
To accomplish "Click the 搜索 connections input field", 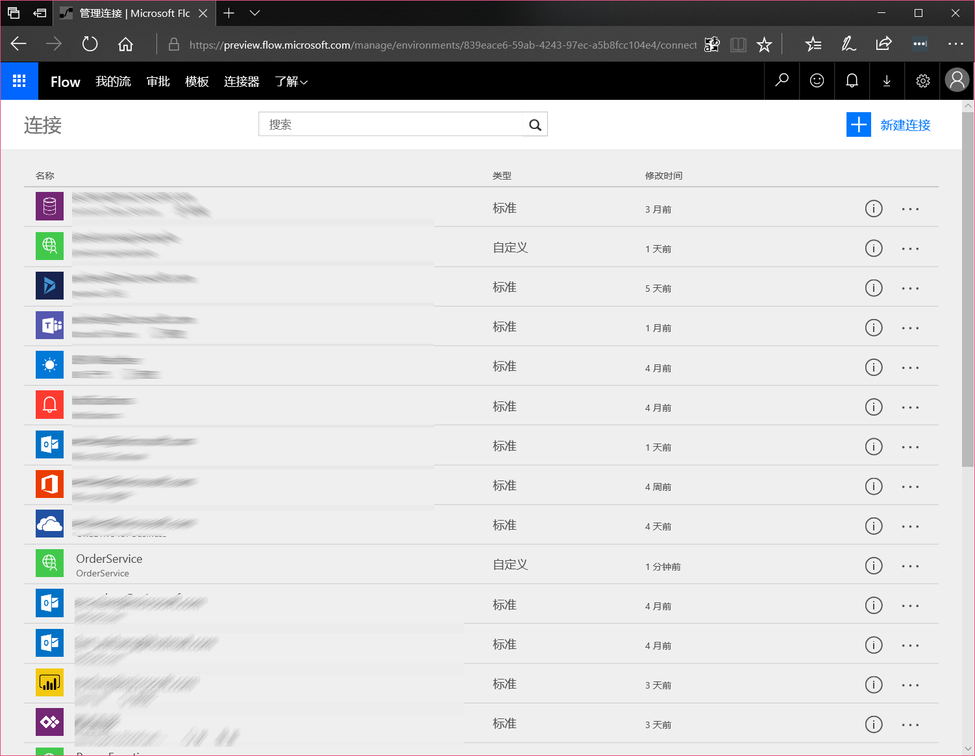I will click(391, 124).
